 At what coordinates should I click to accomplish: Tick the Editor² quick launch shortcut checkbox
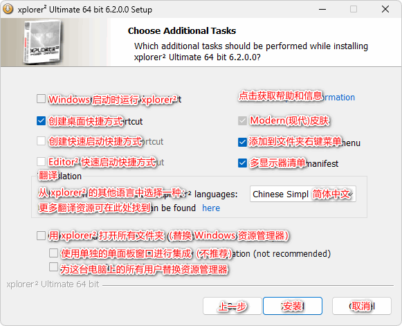(41, 162)
